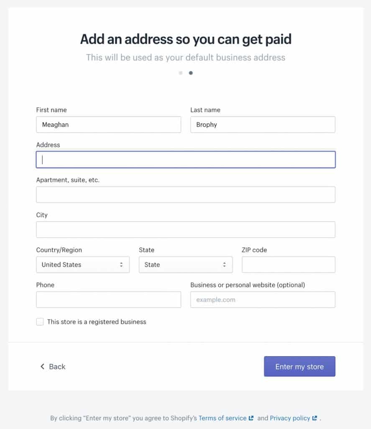Viewport: 371px width, 429px height.
Task: Click Enter my store button
Action: (x=299, y=366)
